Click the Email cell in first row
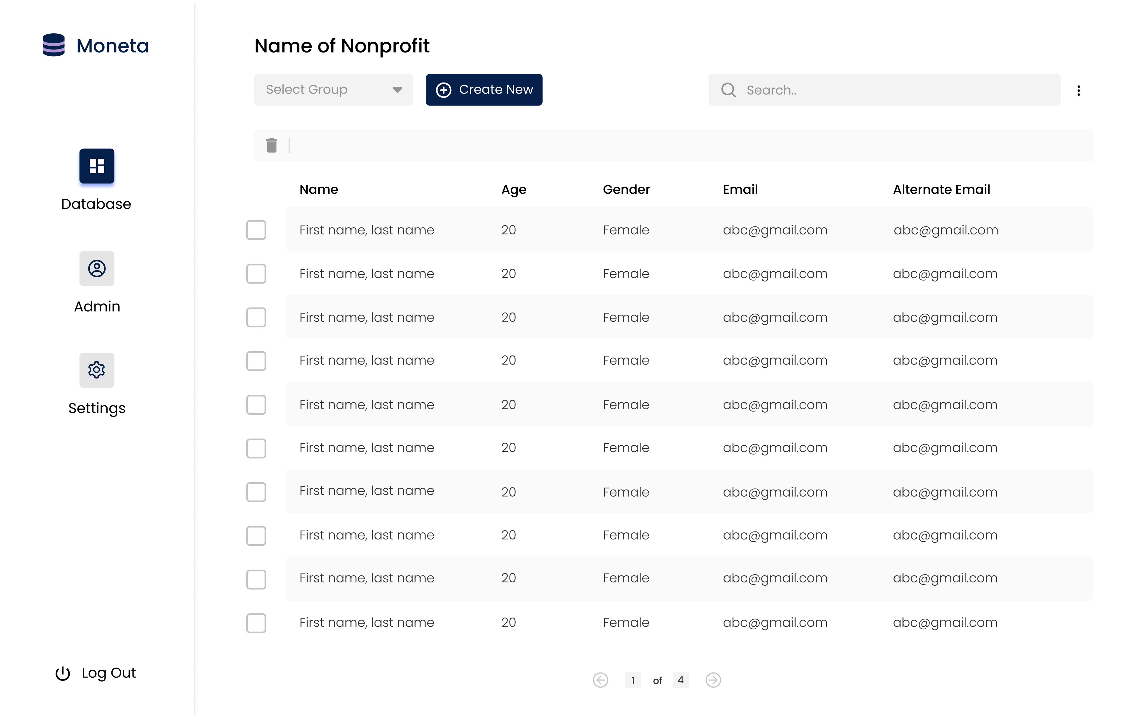Image resolution: width=1144 pixels, height=715 pixels. click(x=775, y=230)
